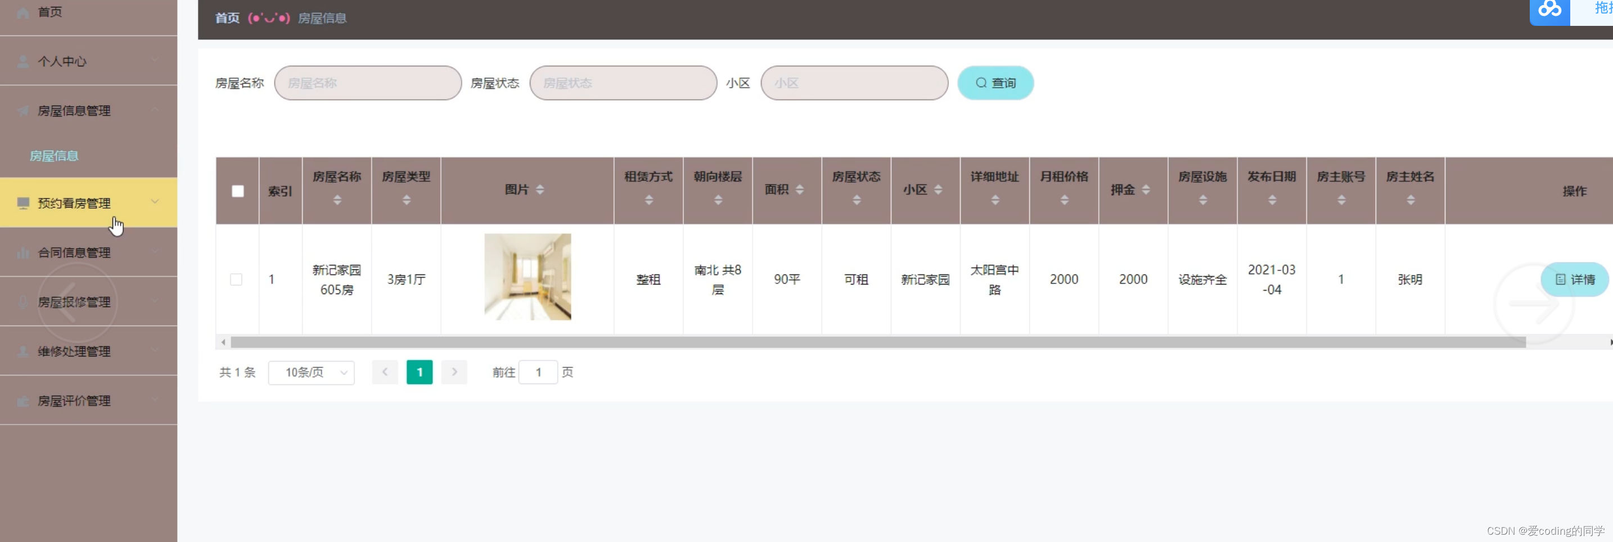Viewport: 1613px width, 542px height.
Task: Focus the 房屋状态 search field
Action: point(623,83)
